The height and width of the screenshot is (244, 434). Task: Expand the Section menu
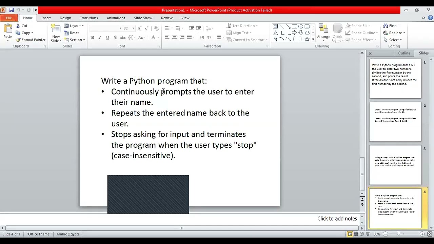pyautogui.click(x=75, y=40)
